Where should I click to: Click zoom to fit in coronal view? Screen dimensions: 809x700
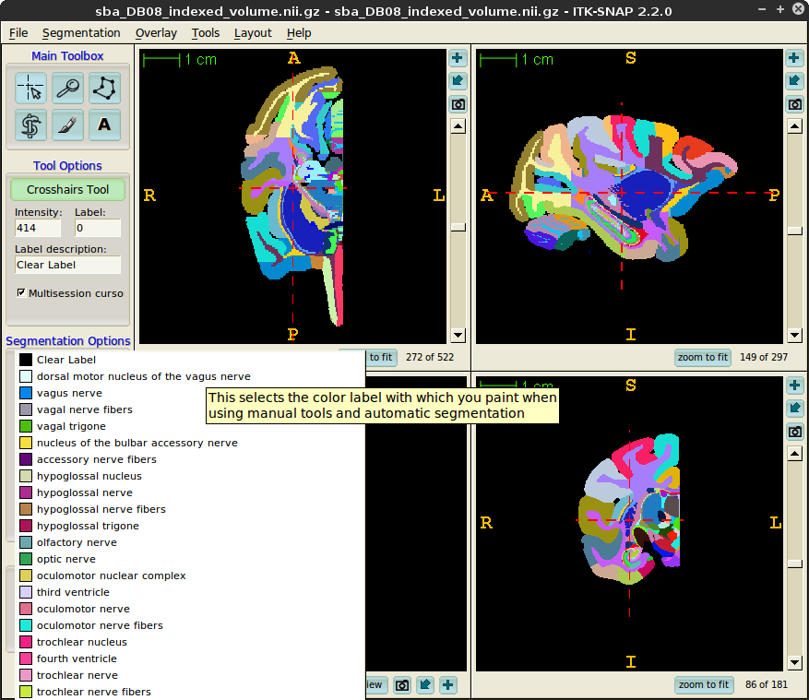click(x=703, y=684)
